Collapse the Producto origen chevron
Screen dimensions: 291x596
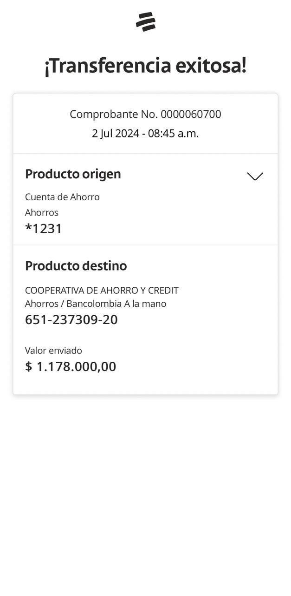(255, 176)
